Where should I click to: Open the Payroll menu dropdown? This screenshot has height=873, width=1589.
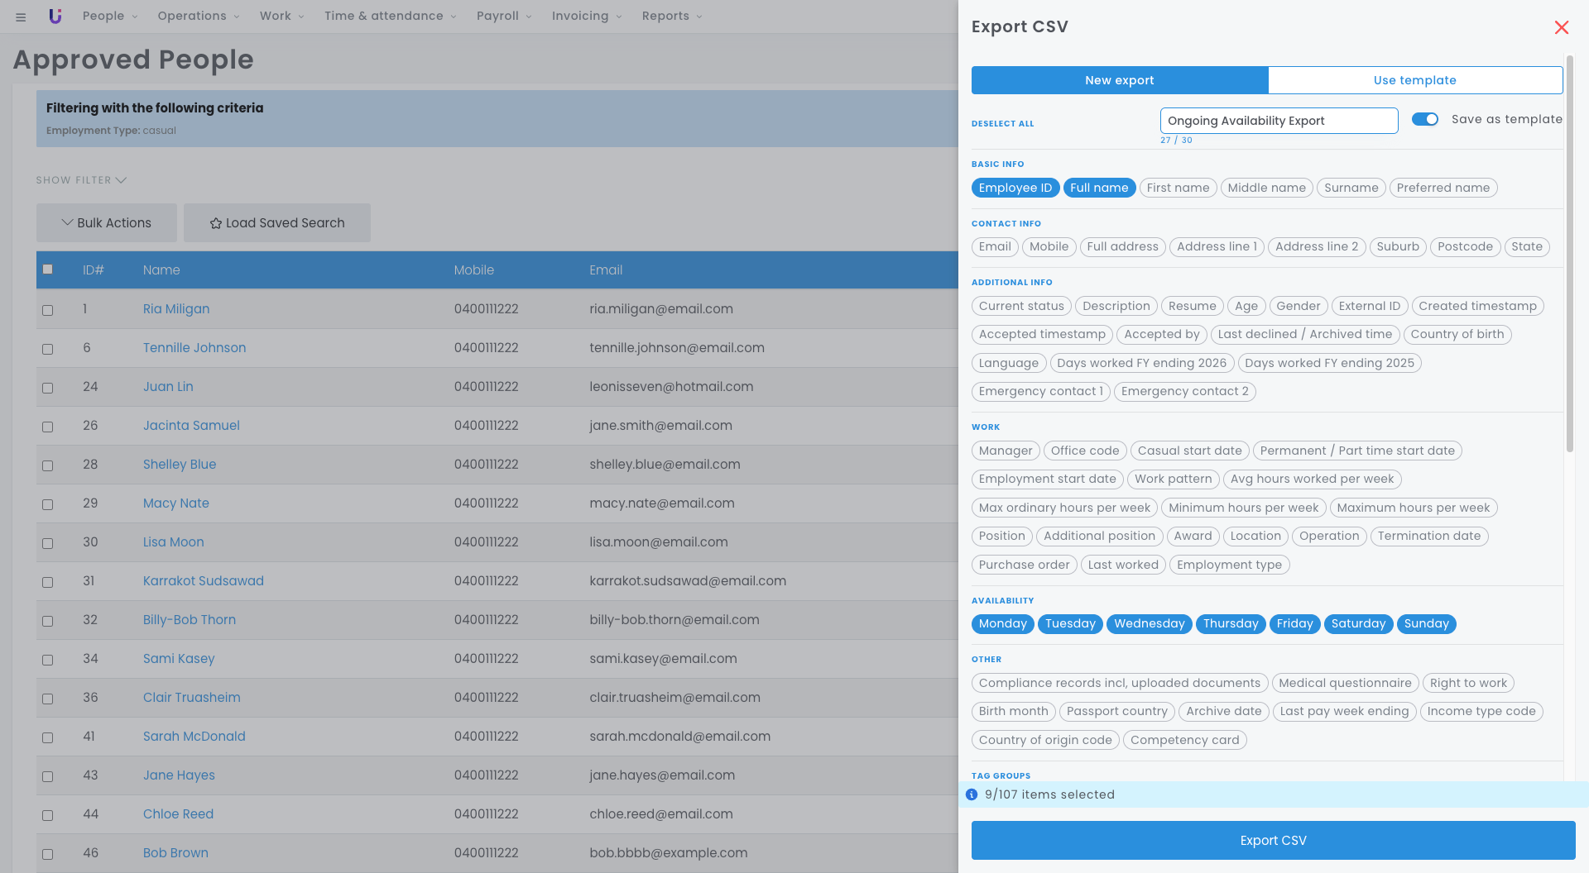pos(504,16)
